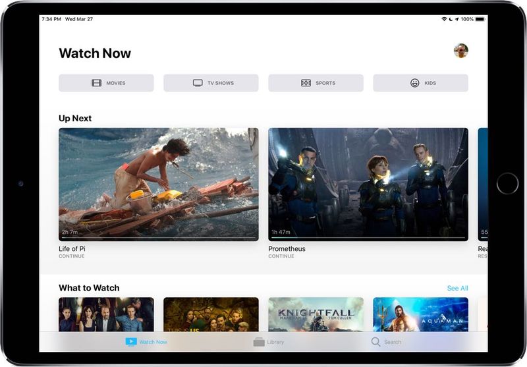Click the 2h 7m remaining time label
The image size is (527, 367).
click(70, 232)
